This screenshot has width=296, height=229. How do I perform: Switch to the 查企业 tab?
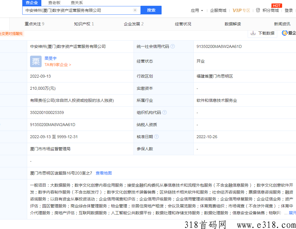(32, 3)
